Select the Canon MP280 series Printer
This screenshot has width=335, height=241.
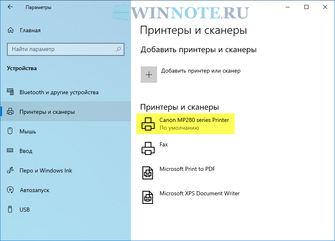pyautogui.click(x=194, y=120)
